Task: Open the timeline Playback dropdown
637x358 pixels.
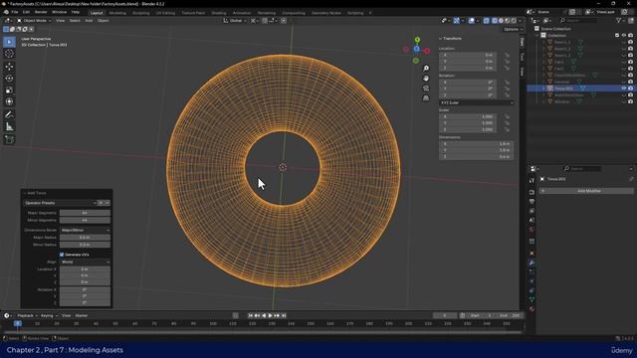Action: (27, 315)
